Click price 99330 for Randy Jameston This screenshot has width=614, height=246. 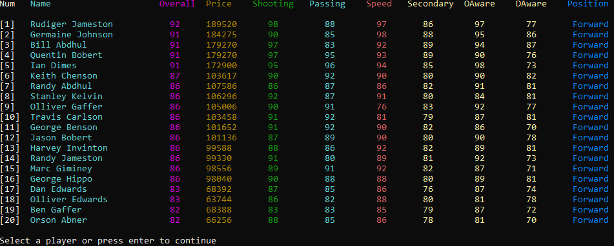pos(219,158)
